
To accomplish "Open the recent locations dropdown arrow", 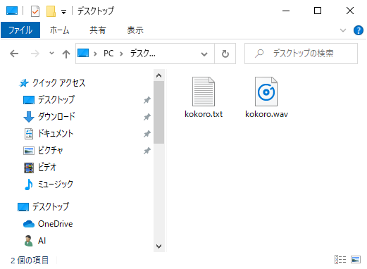I will point(51,54).
